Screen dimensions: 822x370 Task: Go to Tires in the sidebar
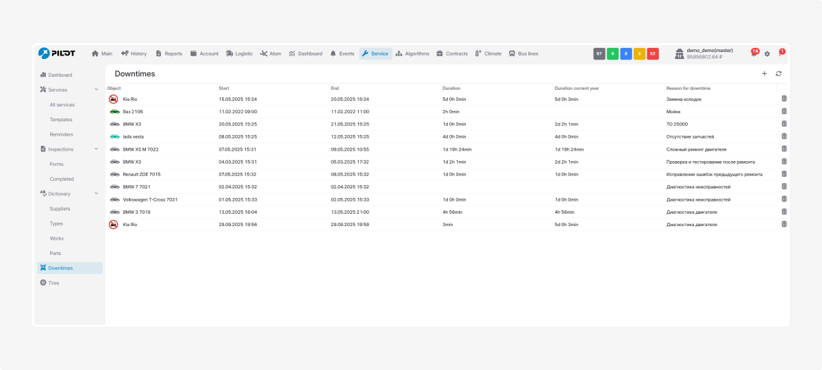[x=53, y=283]
